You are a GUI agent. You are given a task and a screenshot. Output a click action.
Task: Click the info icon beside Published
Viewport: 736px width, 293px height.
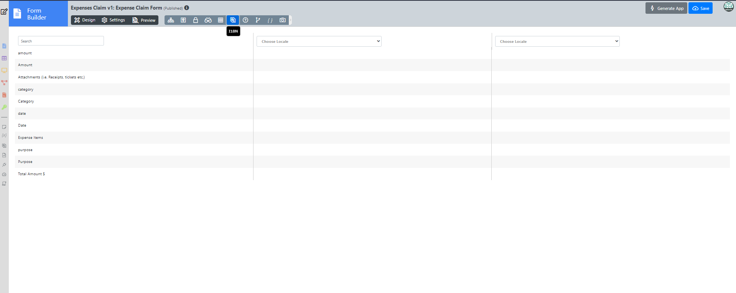[x=187, y=8]
